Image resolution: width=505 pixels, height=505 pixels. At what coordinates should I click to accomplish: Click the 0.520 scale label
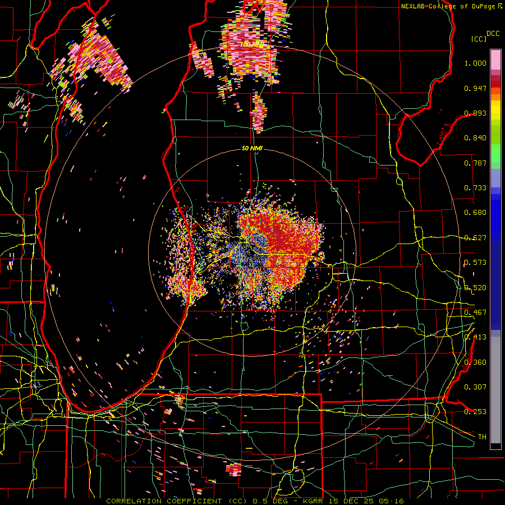[475, 288]
